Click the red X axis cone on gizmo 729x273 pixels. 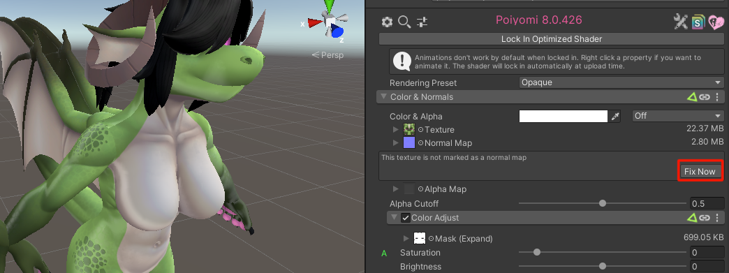(x=315, y=22)
